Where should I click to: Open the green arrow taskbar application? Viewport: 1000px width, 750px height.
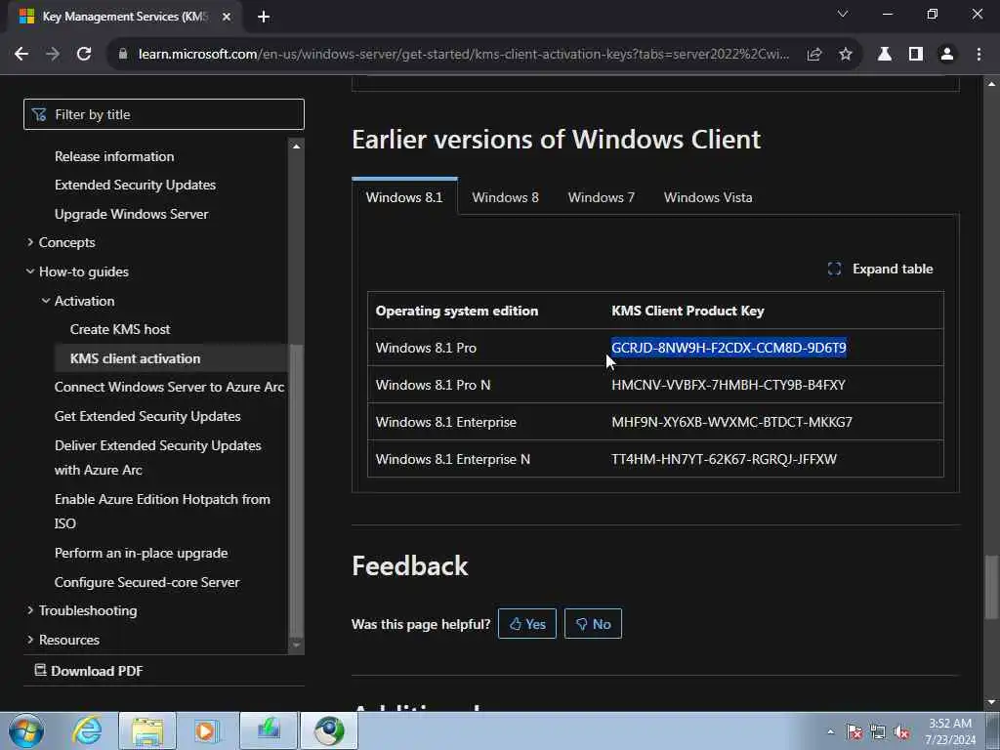coord(269,730)
